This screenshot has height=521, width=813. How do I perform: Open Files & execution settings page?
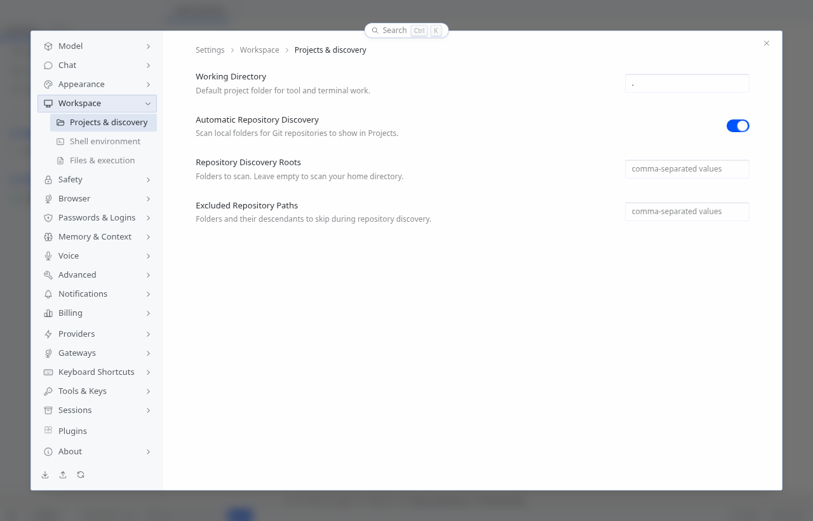click(104, 161)
